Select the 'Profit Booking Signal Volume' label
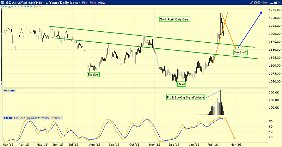The image size is (282, 147). [x=185, y=98]
